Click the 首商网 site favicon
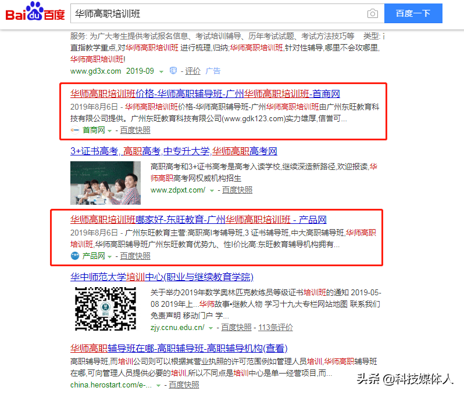This screenshot has width=464, height=395. pyautogui.click(x=75, y=130)
